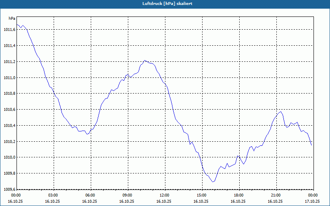Click the 09:00 time axis label
330x206 pixels.
(x=127, y=195)
